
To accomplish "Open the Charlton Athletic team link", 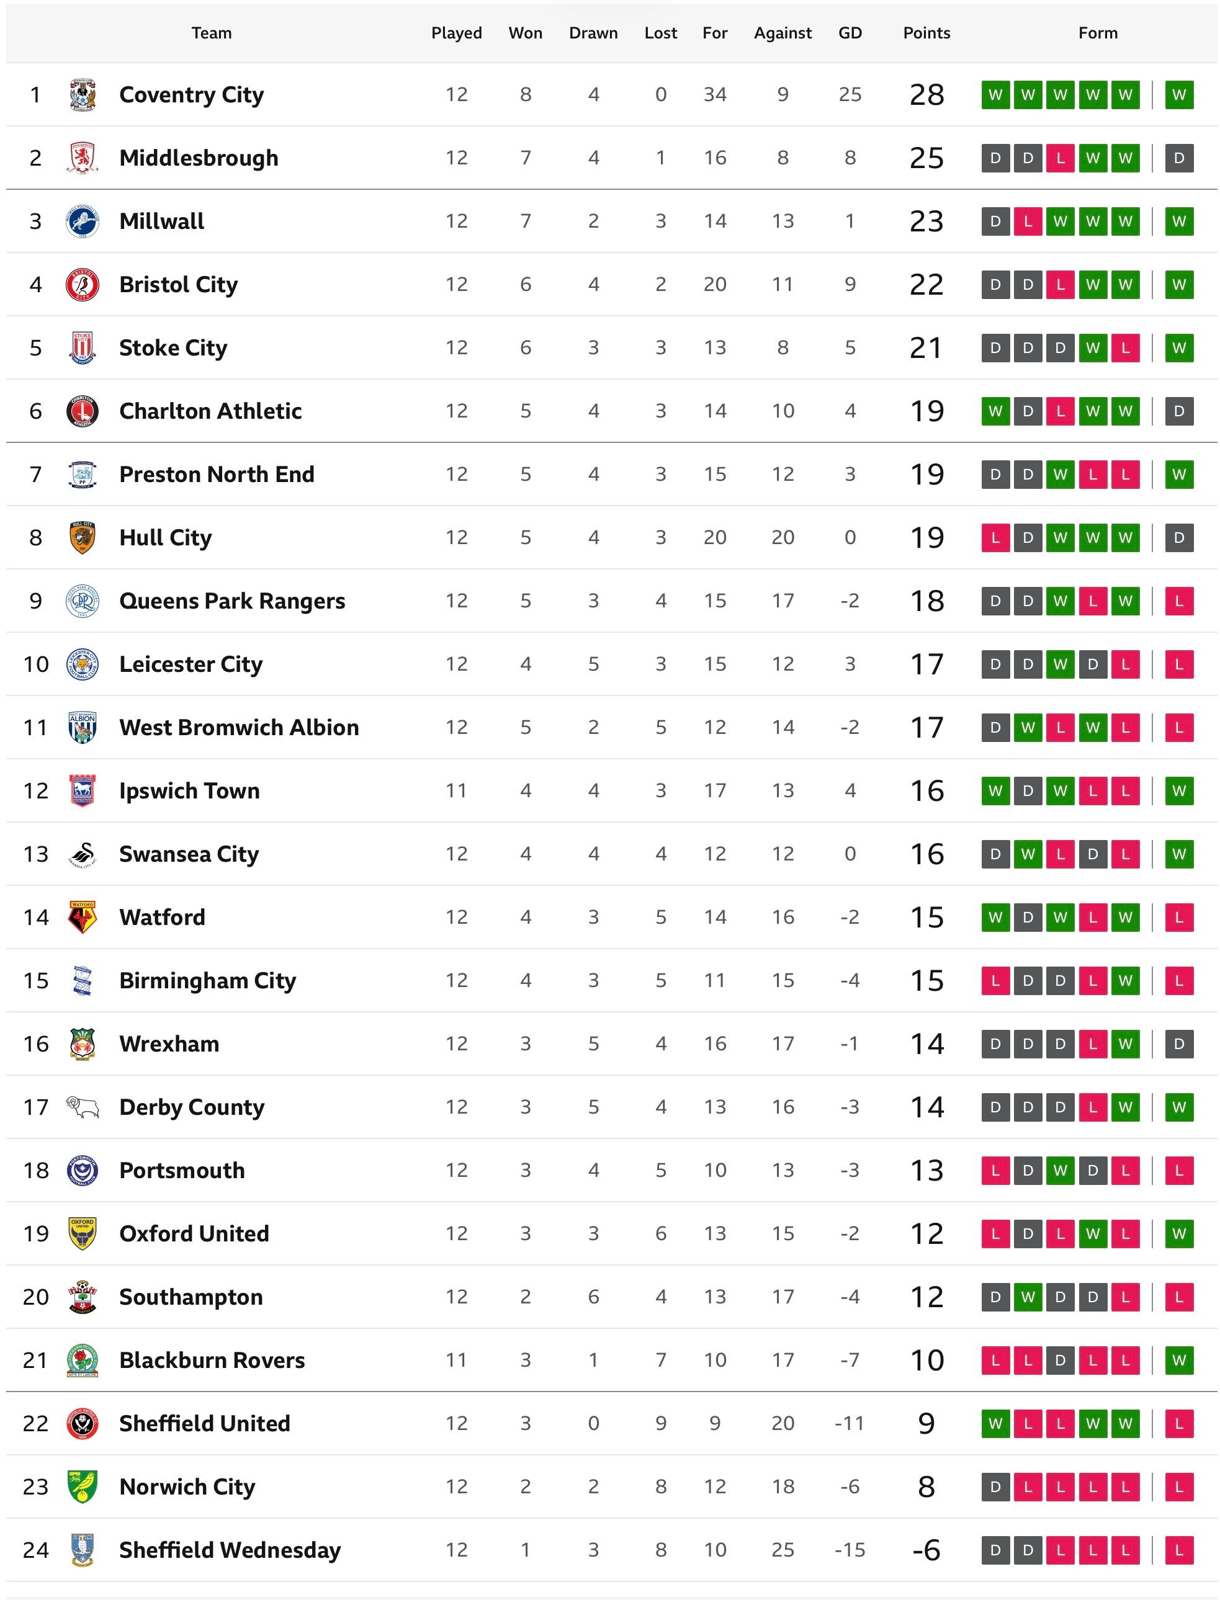I will 210,411.
